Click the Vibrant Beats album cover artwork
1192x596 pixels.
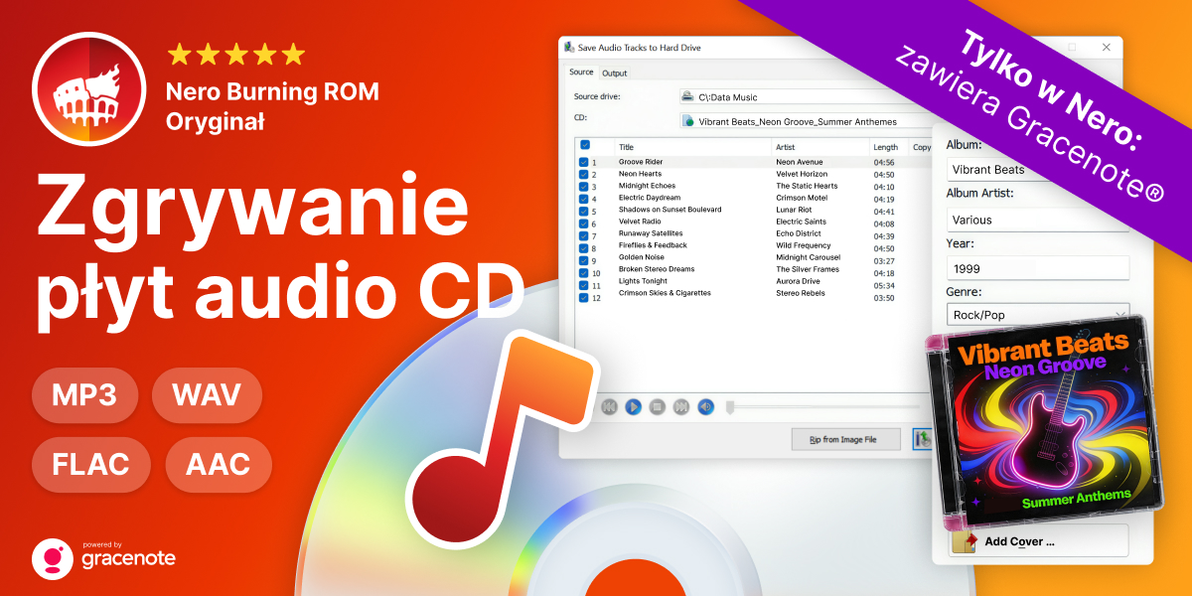1045,420
